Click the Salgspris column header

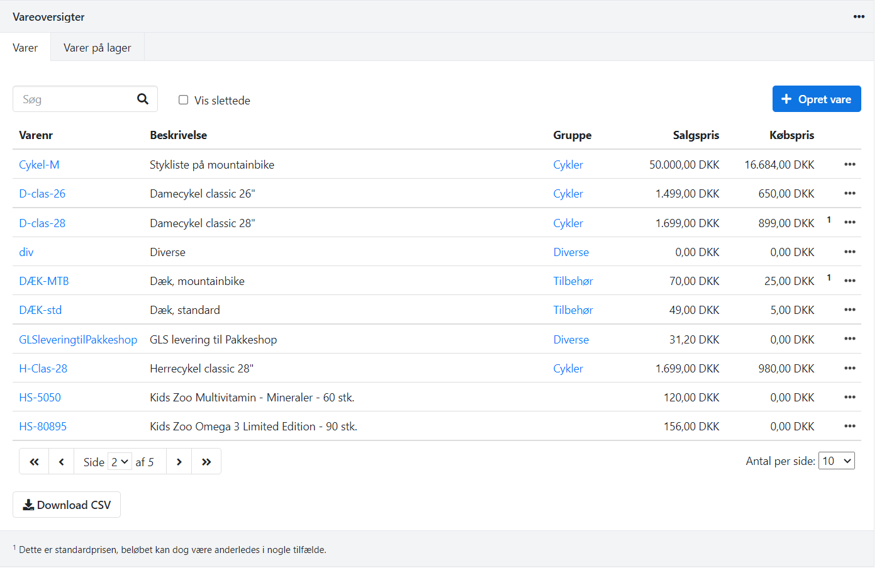click(696, 135)
